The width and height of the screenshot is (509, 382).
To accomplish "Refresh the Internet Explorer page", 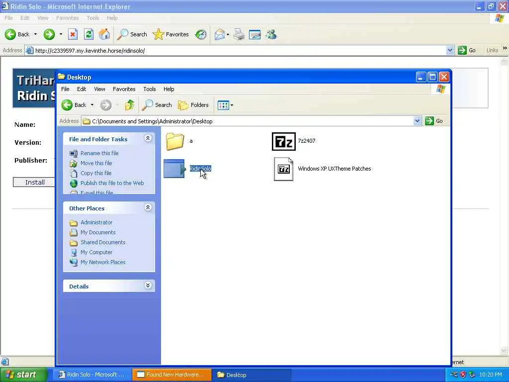I will 88,34.
